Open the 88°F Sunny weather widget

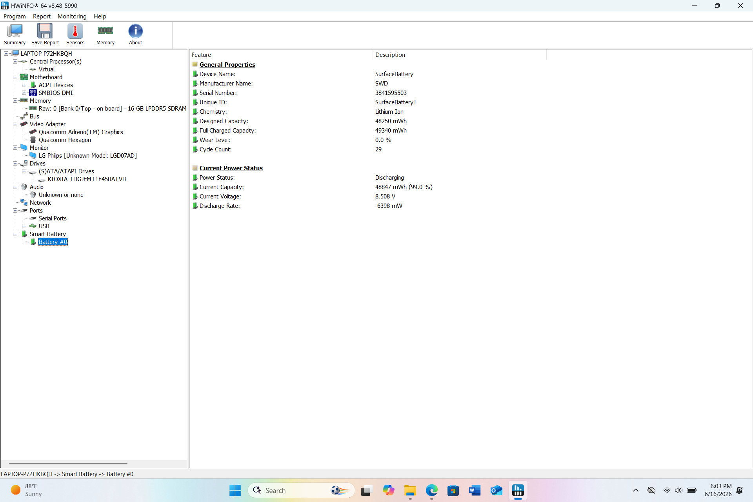(x=26, y=490)
